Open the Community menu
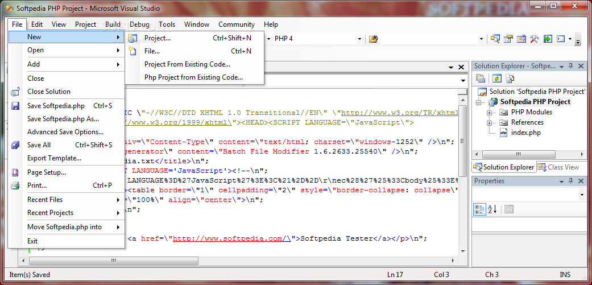 point(237,24)
